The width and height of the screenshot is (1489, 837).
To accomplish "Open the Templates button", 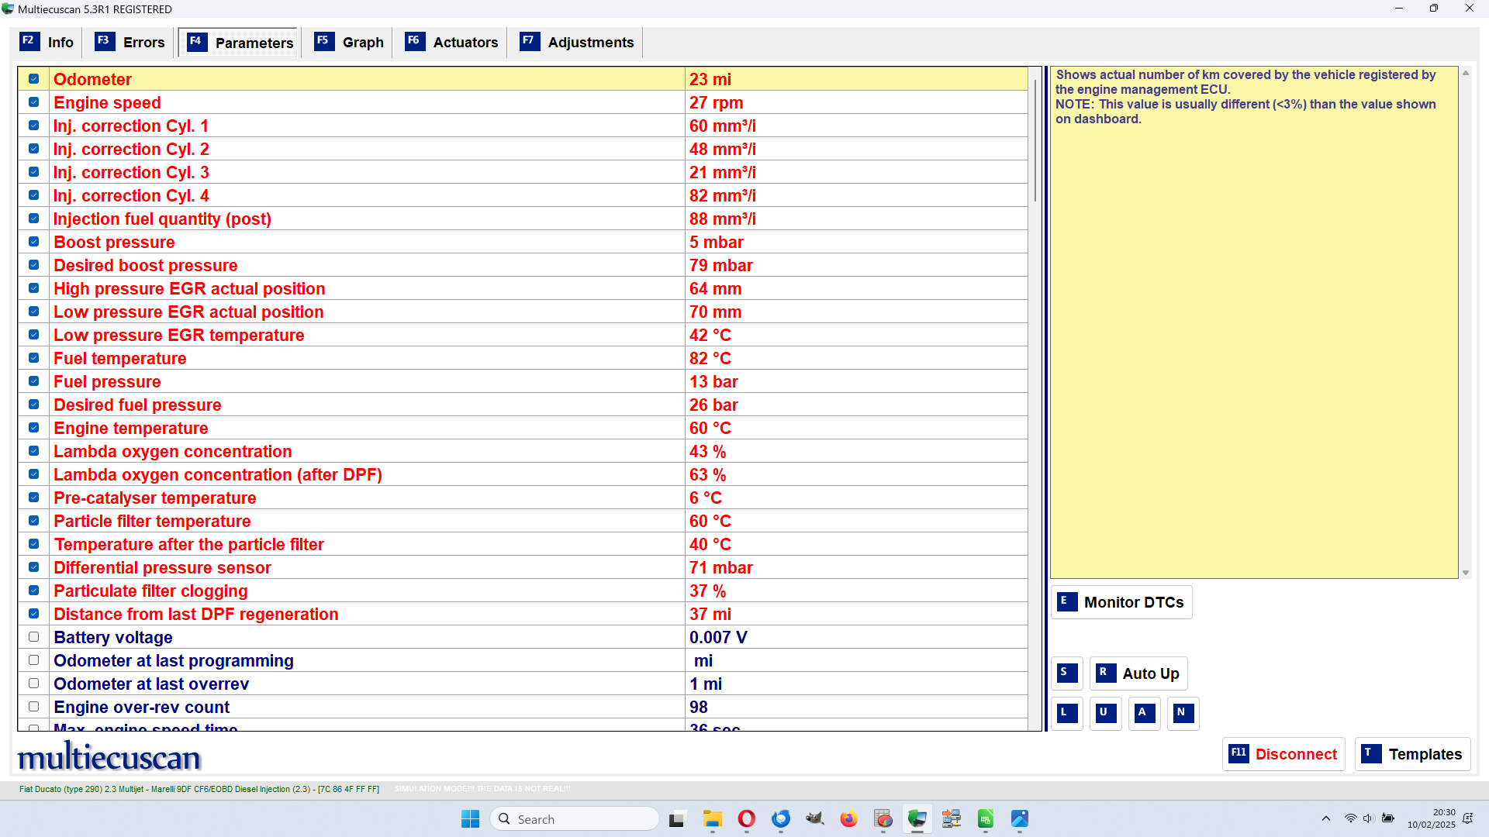I will click(x=1412, y=754).
